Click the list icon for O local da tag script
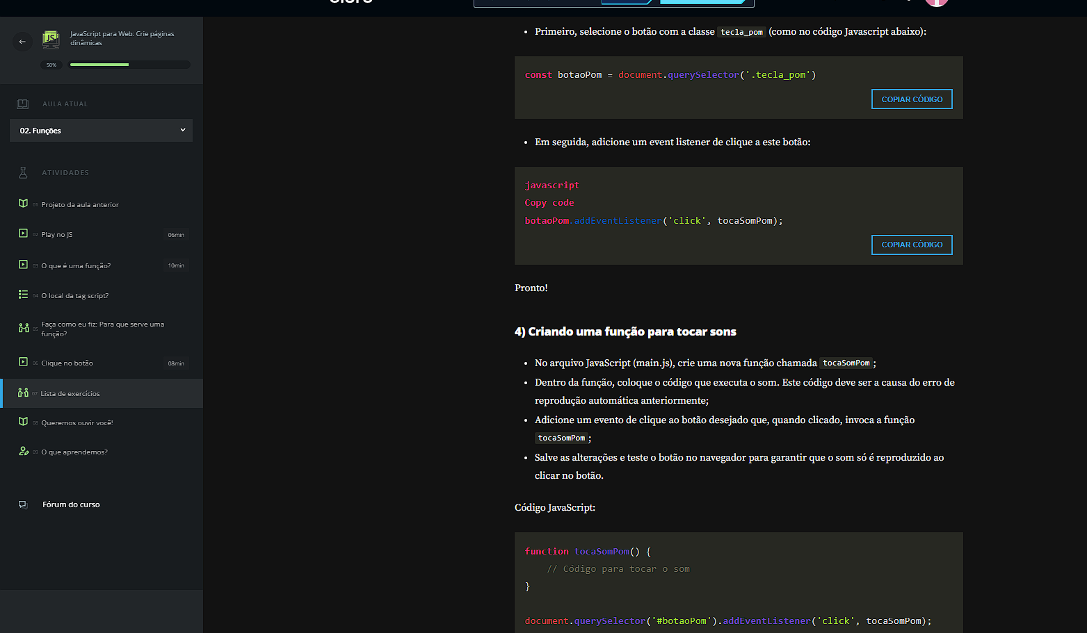 [x=23, y=295]
